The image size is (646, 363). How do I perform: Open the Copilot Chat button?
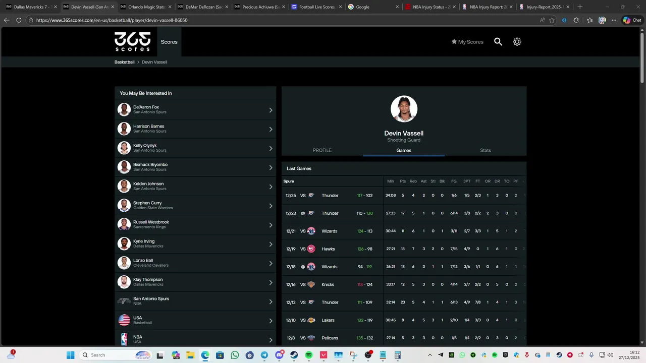(x=632, y=20)
